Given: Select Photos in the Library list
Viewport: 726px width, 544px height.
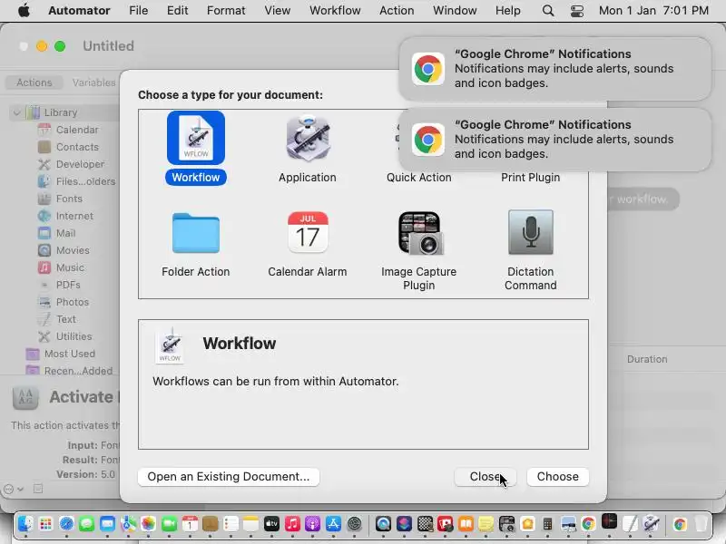Looking at the screenshot, I should coord(73,302).
